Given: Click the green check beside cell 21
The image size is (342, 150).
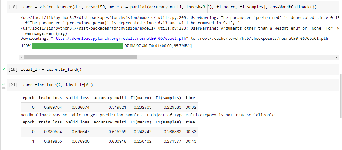Looking at the screenshot, I should [x=4, y=84].
